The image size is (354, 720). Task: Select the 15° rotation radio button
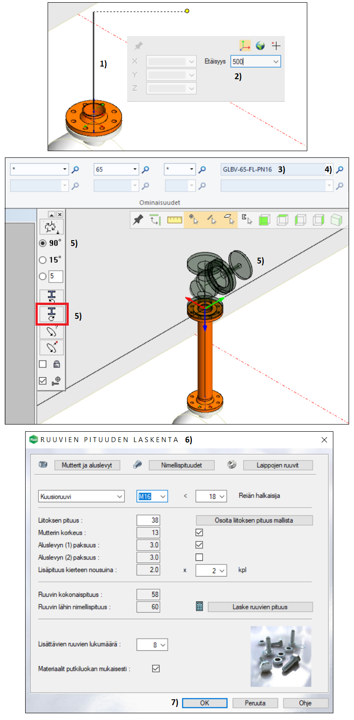click(x=43, y=260)
